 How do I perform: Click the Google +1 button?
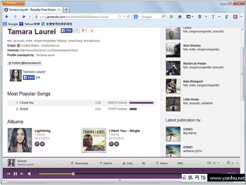tap(84, 30)
